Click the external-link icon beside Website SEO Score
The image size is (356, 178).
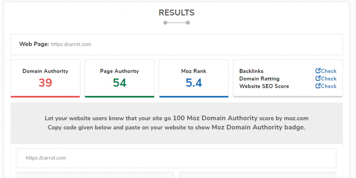click(318, 86)
